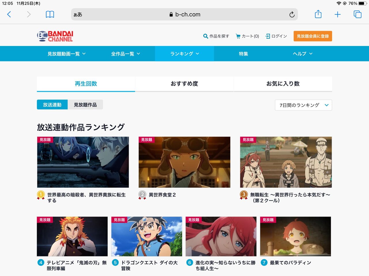369x276 pixels.
Task: Reload the page with refresh icon
Action: pos(292,14)
